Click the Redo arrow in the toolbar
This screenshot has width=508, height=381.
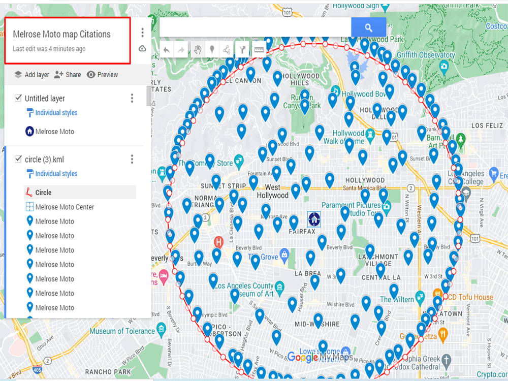pyautogui.click(x=181, y=49)
